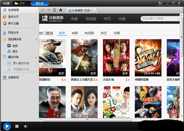Image resolution: width=184 pixels, height=131 pixels.
Task: Click the browser forward arrow
Action: pyautogui.click(x=48, y=10)
